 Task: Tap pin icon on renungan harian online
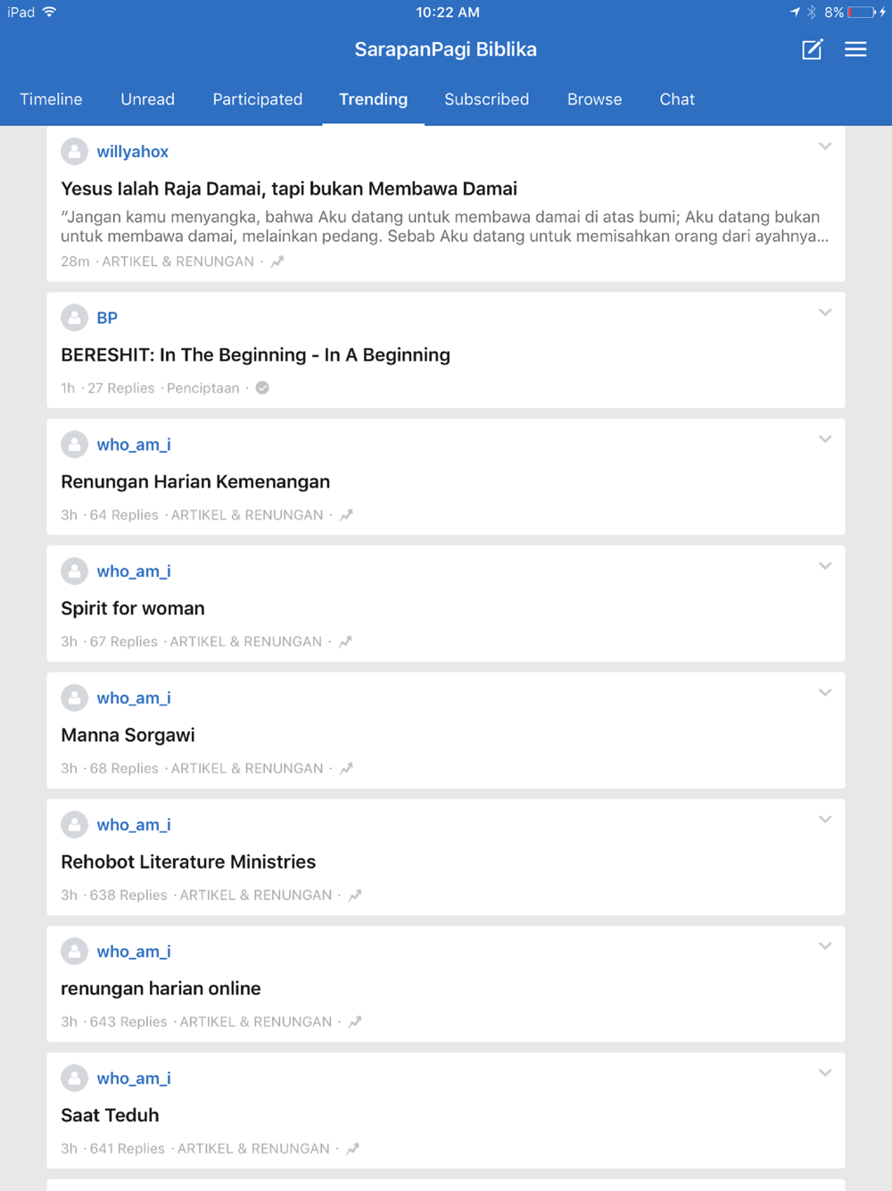pos(355,1022)
